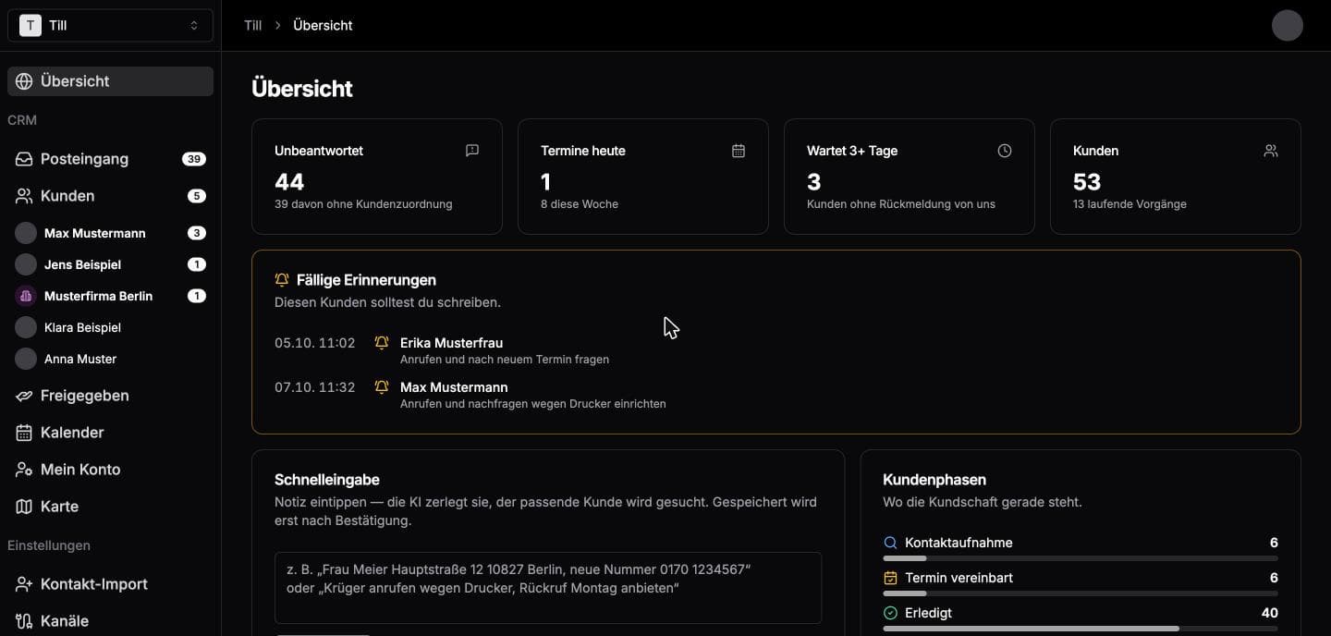Open the Kunden stat card showing 53
The height and width of the screenshot is (636, 1331).
1176,177
